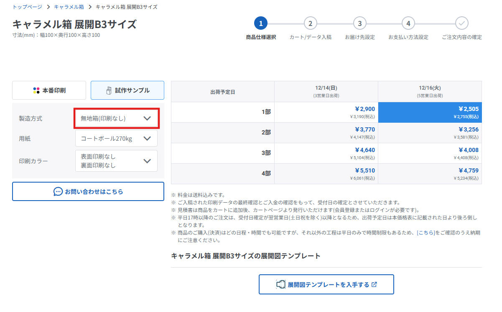Screen dimensions: 502x312
Task: Select the ¥3,256 price for 2部
Action: (430, 133)
